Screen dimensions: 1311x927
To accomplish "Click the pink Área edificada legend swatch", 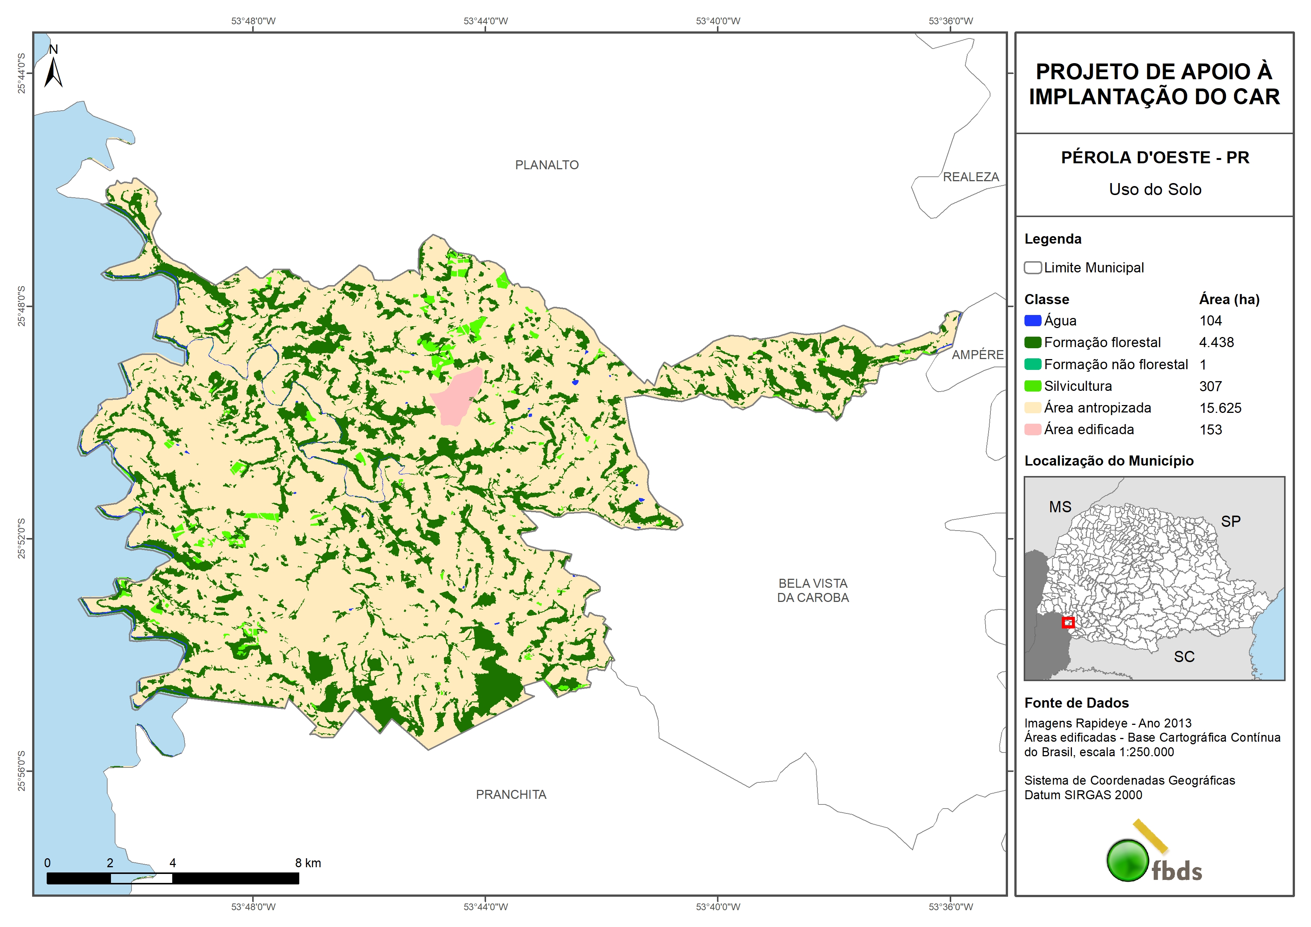I will (1032, 430).
